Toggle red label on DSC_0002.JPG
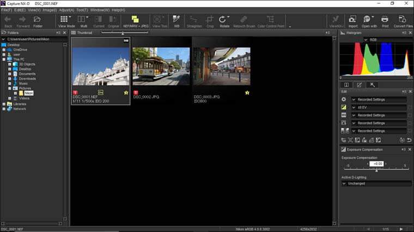This screenshot has width=414, height=232. click(x=136, y=93)
